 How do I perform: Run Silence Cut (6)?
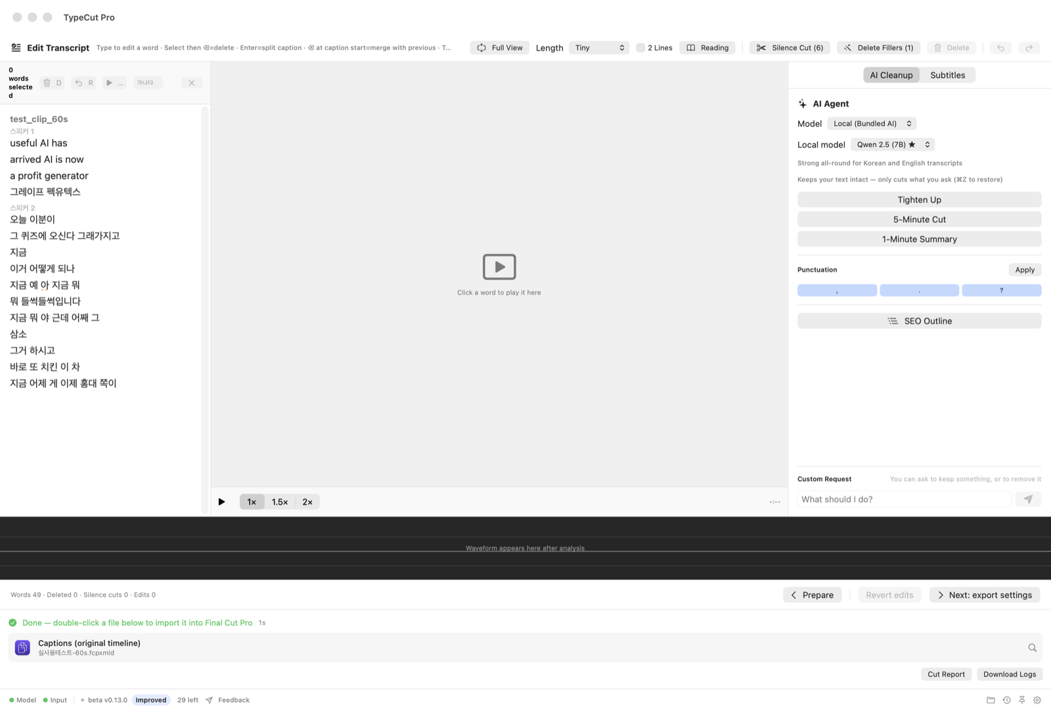(x=790, y=48)
